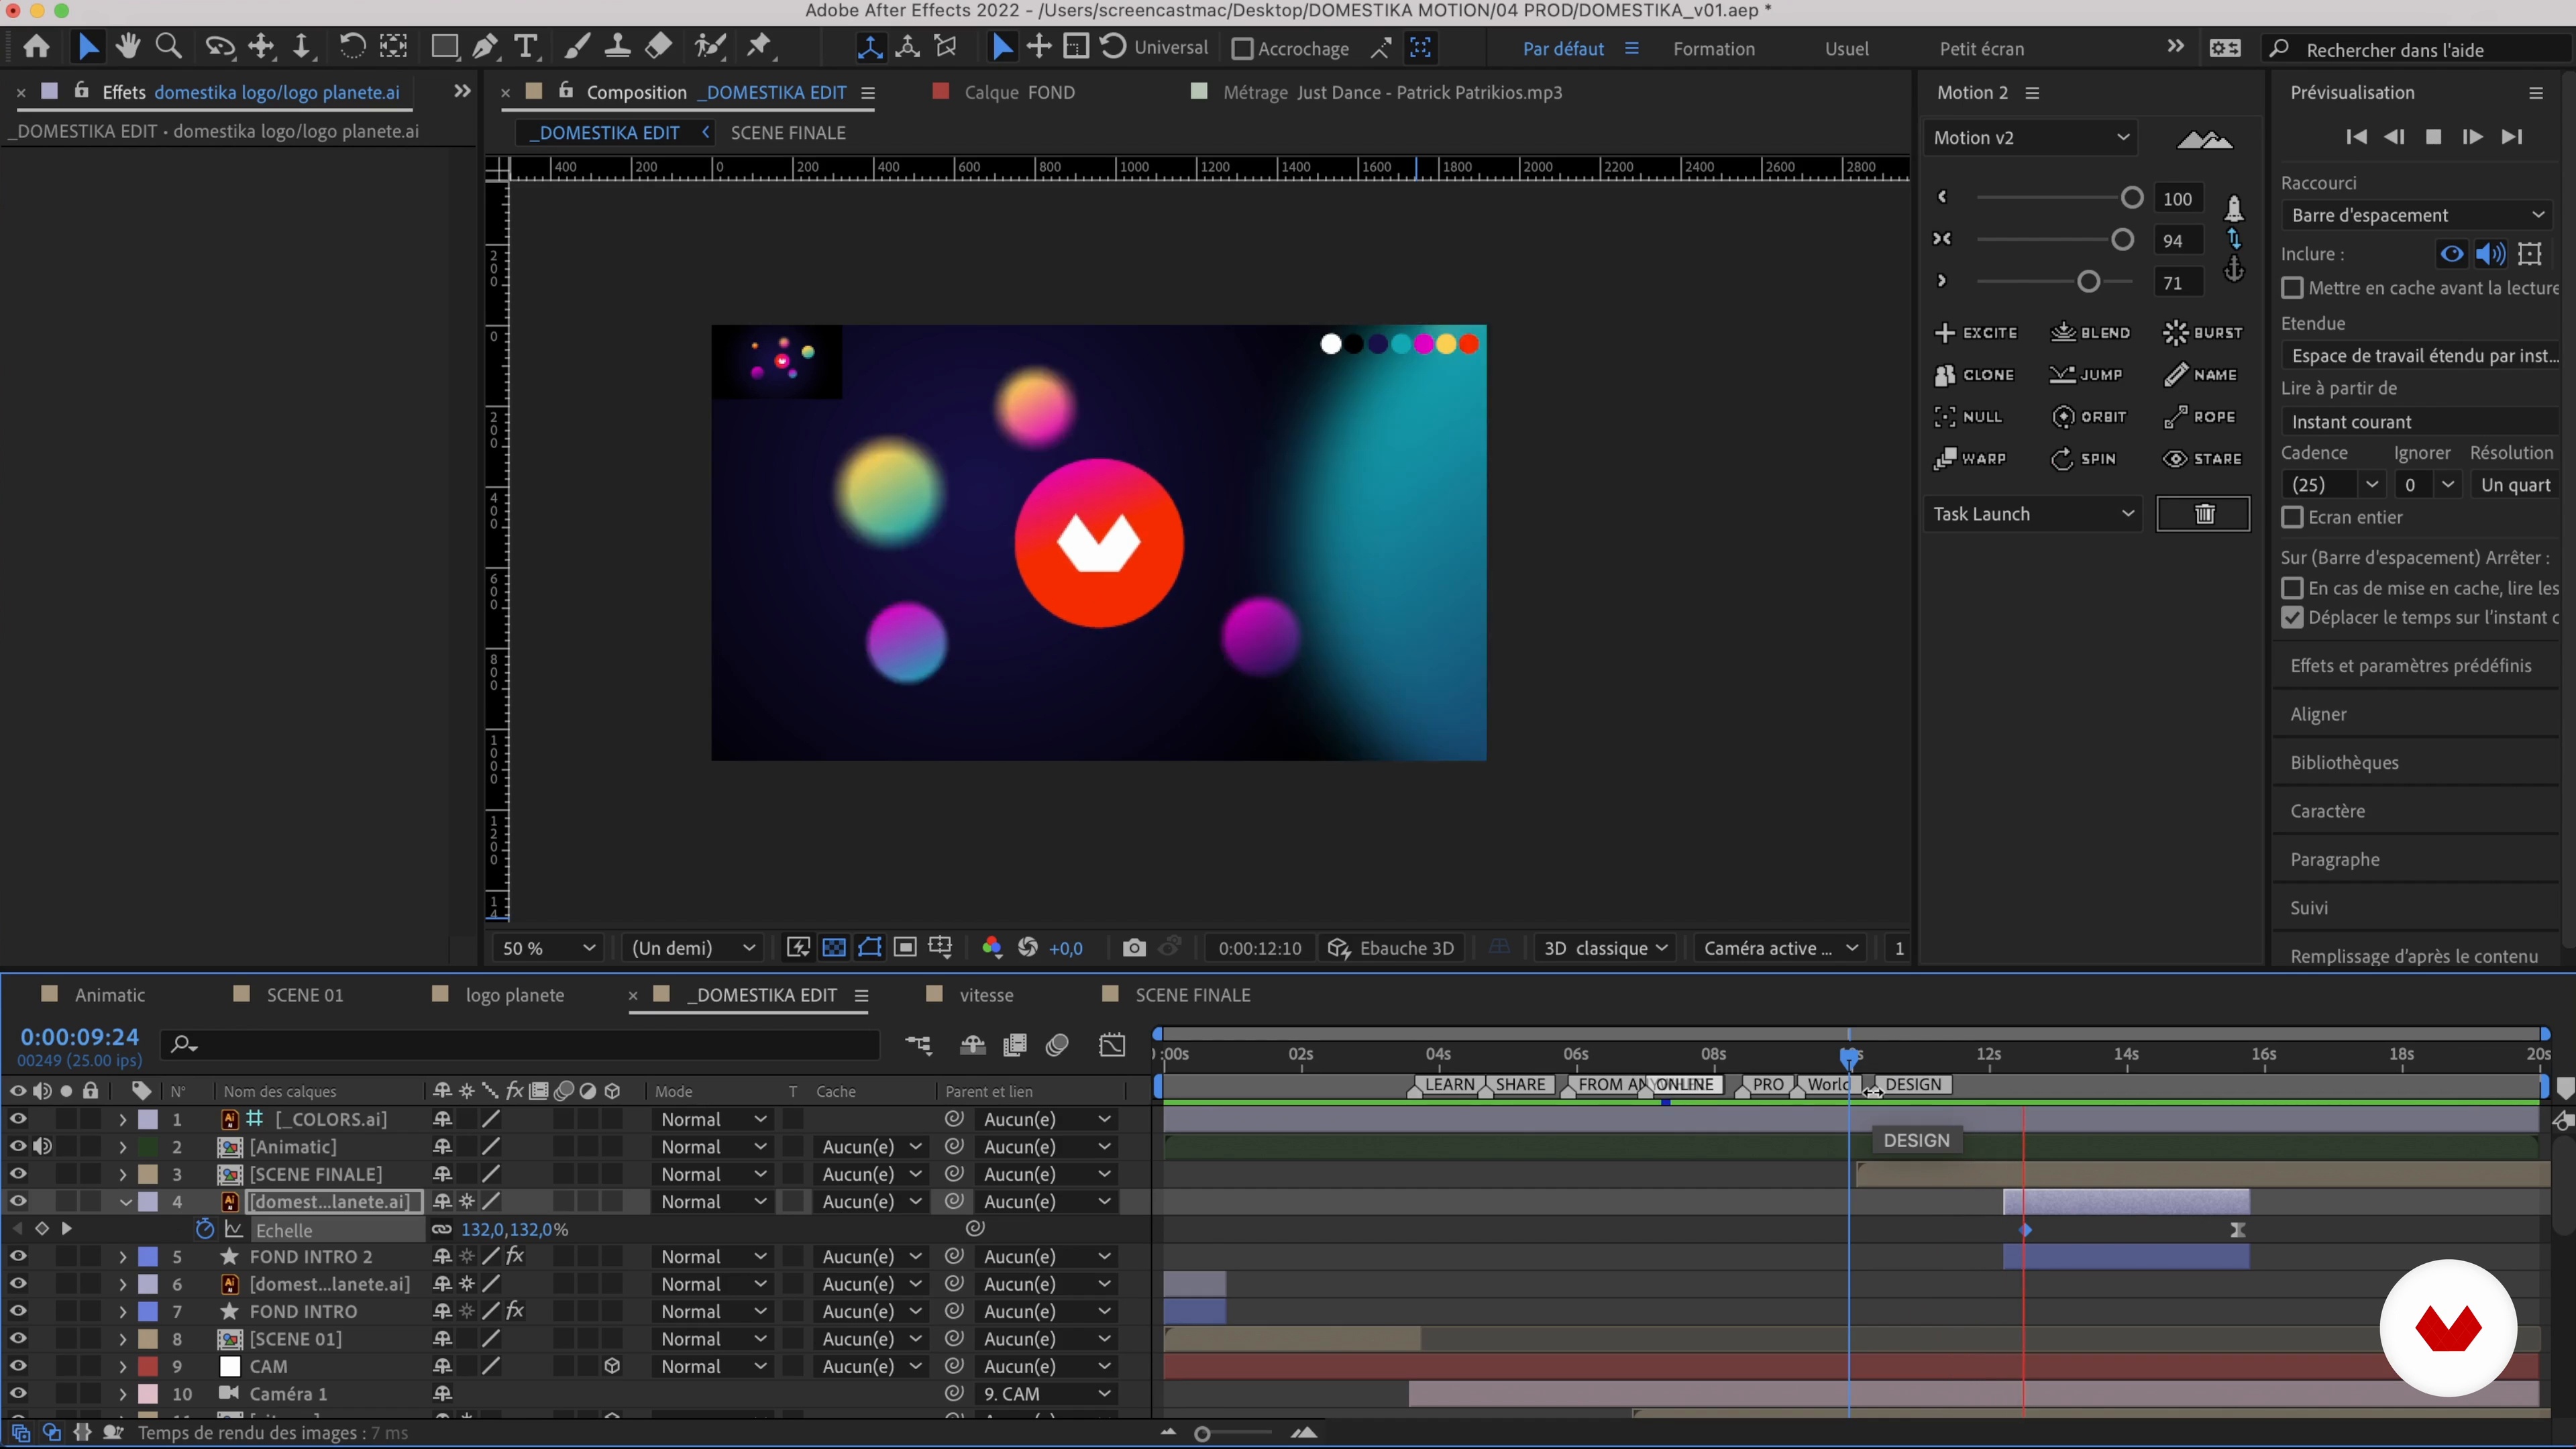Click the Motion 2 CLONE tool
Image resolution: width=2576 pixels, height=1449 pixels.
[x=1975, y=375]
